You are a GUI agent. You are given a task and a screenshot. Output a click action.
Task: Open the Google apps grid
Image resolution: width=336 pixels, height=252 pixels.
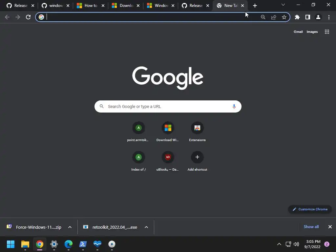[x=327, y=32]
